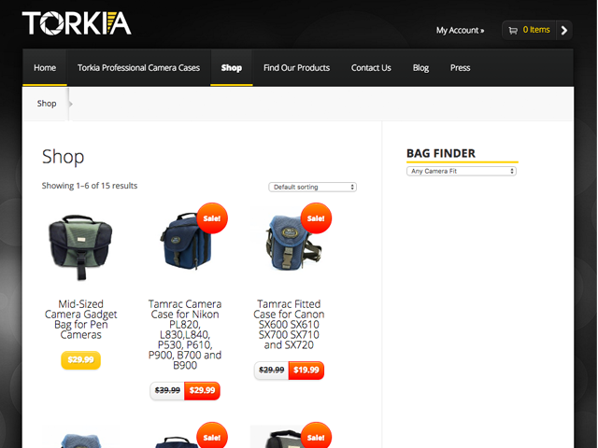The image size is (598, 448).
Task: Click the Torkia logo
Action: pos(77,23)
